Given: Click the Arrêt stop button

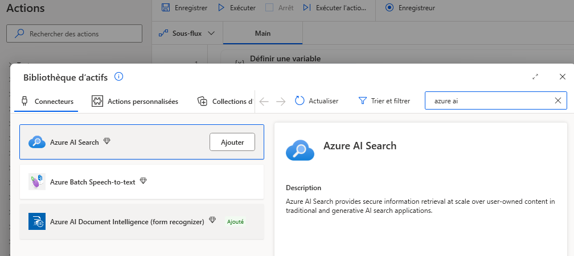Looking at the screenshot, I should [279, 7].
